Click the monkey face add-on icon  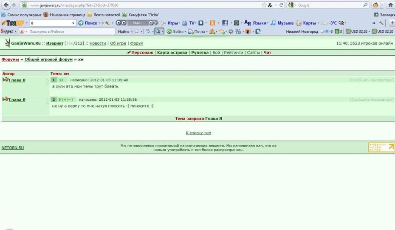[x=375, y=5]
